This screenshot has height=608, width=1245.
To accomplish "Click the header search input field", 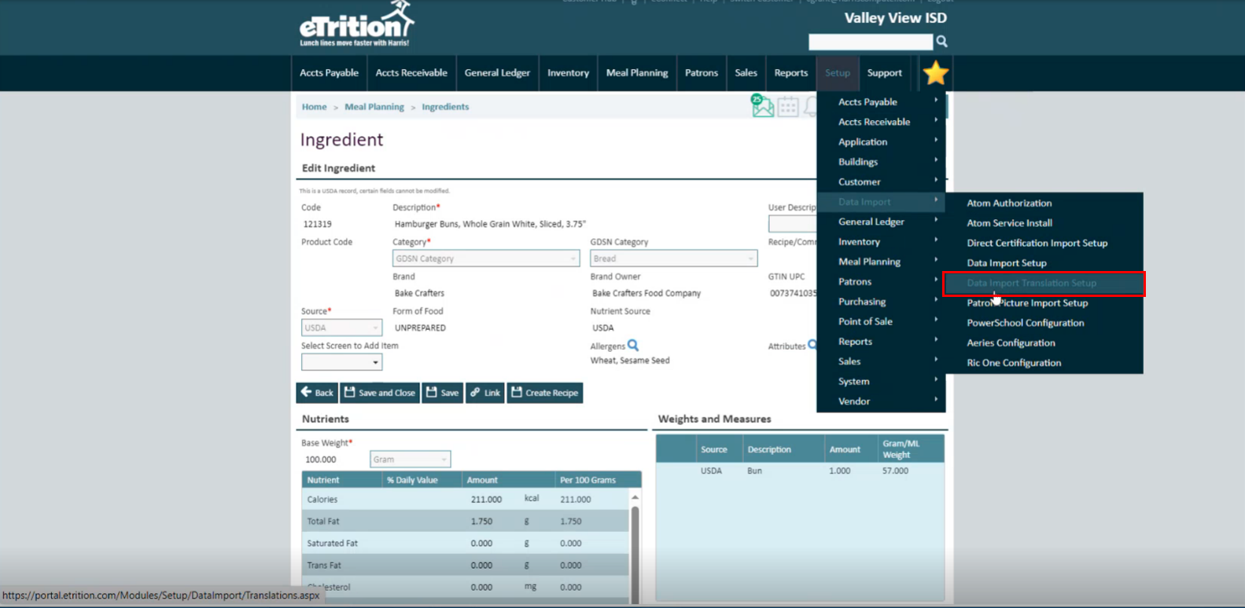I will pyautogui.click(x=870, y=42).
